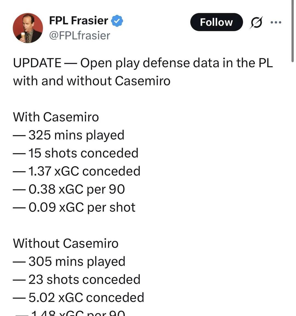Click the "with and without Casemiro" text

[92, 81]
